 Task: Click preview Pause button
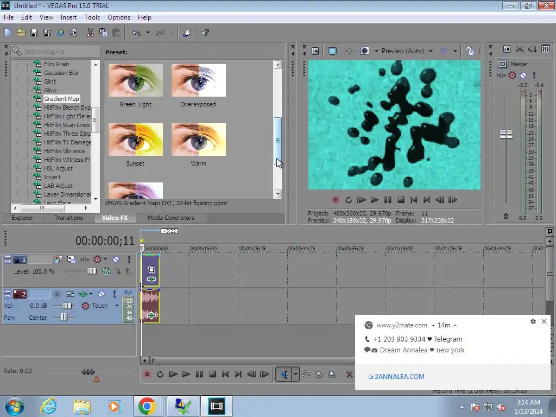pyautogui.click(x=388, y=200)
